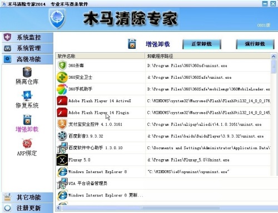Open the 系统监控 menu section
Image resolution: width=278 pixels, height=213 pixels.
click(27, 37)
